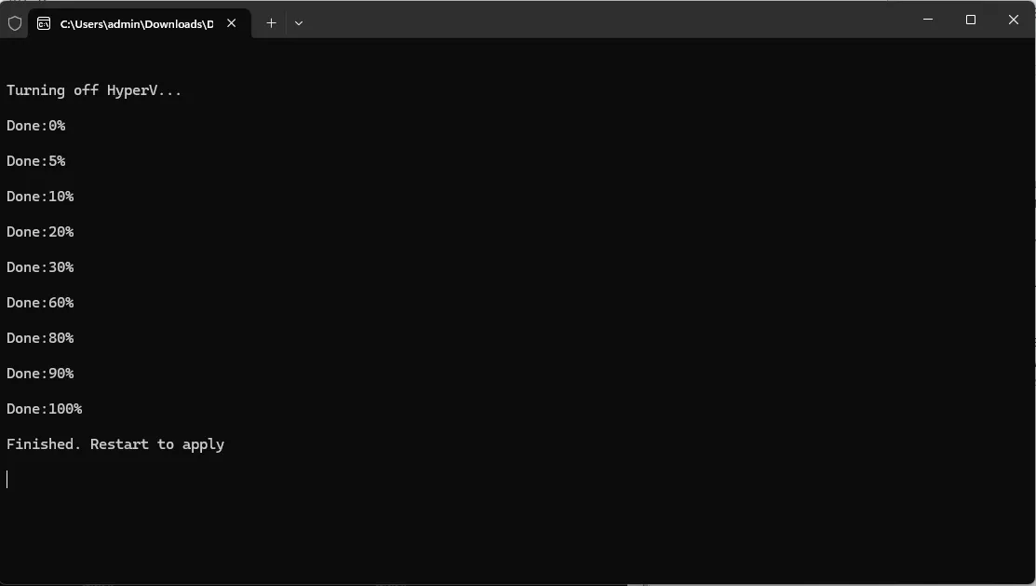Click the blinking cursor at the prompt
The height and width of the screenshot is (586, 1036).
coord(7,479)
